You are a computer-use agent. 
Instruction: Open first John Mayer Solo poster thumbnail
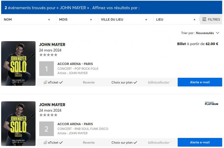pyautogui.click(x=18, y=64)
